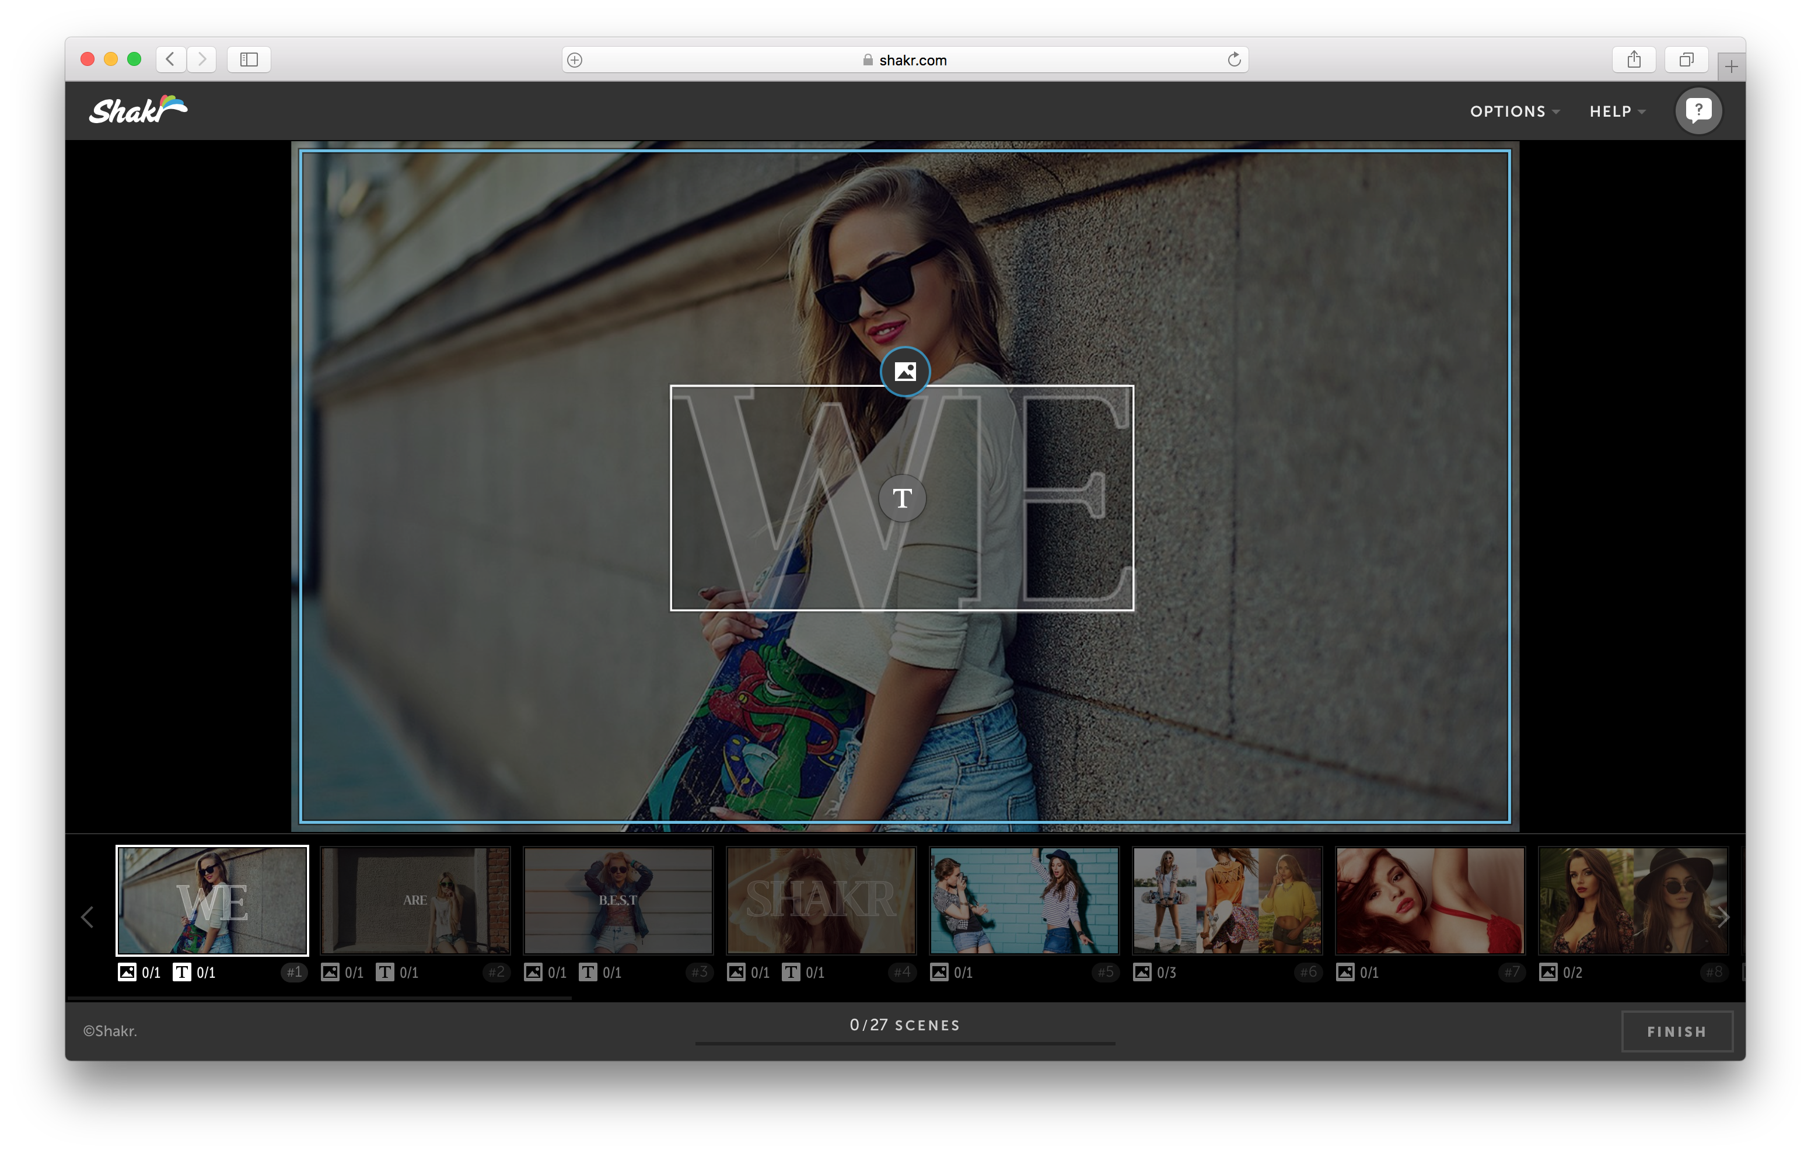Toggle the Safari sidebar button
This screenshot has width=1811, height=1154.
[249, 60]
